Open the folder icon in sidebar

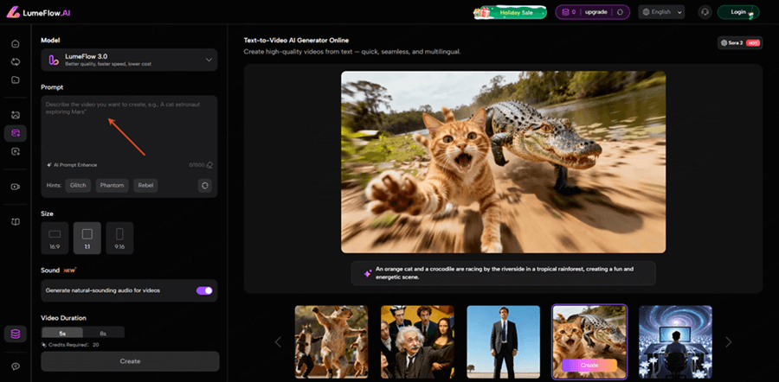click(16, 80)
